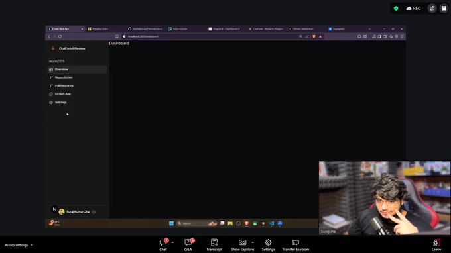Click the browser back arrow
Viewport: 451px width, 253px height.
coord(49,36)
